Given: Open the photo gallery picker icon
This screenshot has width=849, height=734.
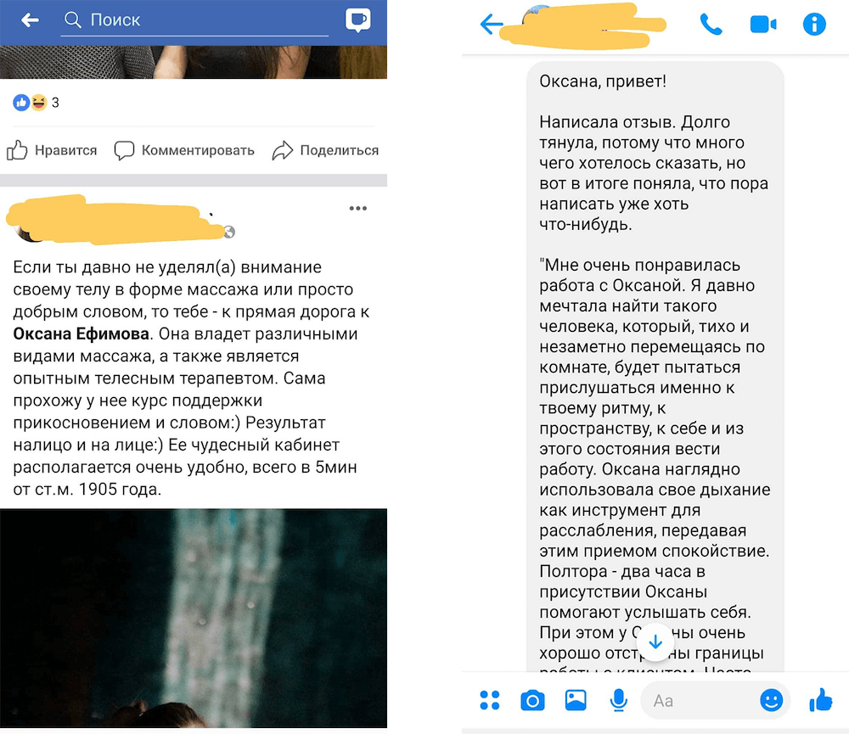Looking at the screenshot, I should 576,700.
